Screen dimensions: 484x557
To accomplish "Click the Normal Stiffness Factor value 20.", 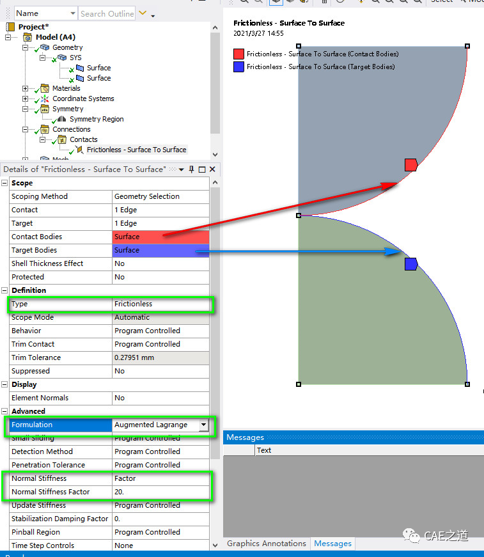I will [160, 492].
